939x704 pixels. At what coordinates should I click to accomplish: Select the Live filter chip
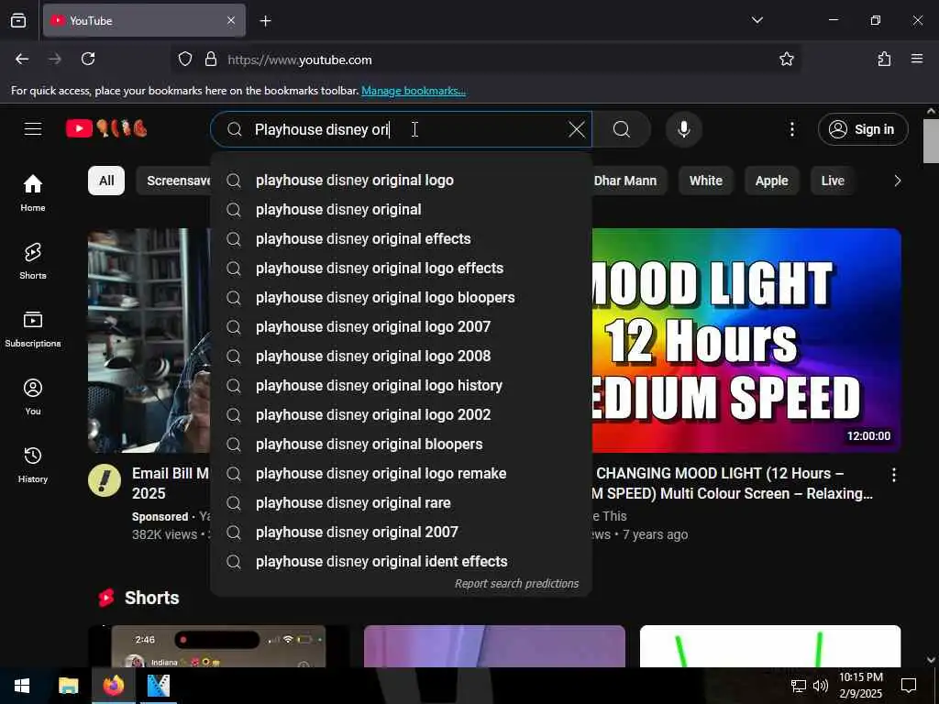pyautogui.click(x=833, y=181)
